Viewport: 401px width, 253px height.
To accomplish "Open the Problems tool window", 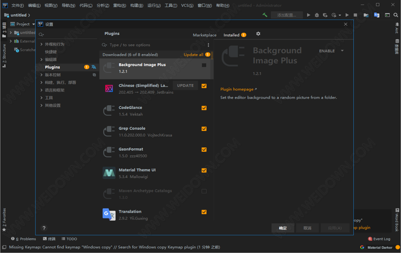I will pos(23,239).
